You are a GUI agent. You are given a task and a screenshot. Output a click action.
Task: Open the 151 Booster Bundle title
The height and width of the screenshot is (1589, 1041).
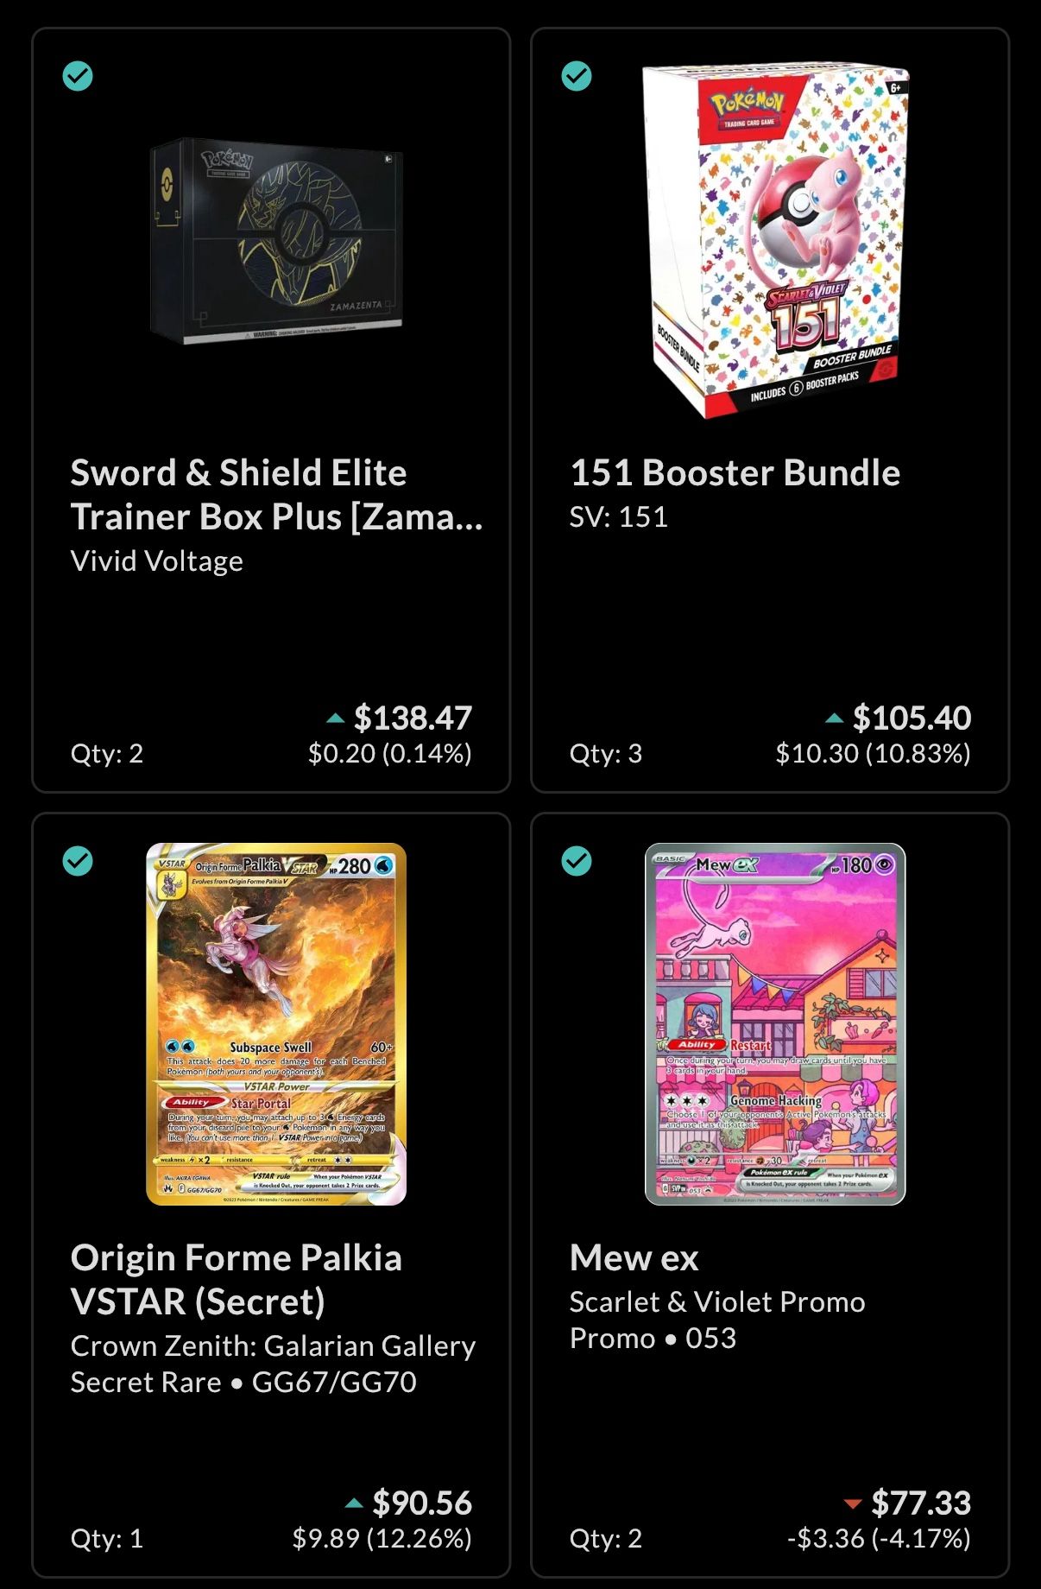pyautogui.click(x=735, y=473)
